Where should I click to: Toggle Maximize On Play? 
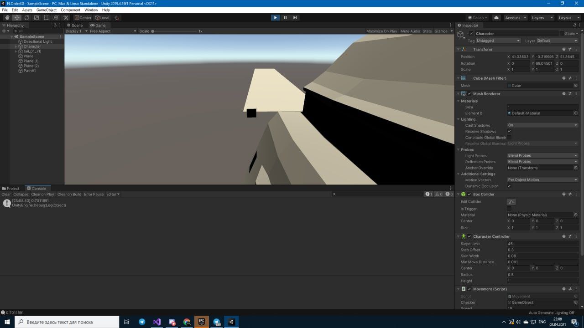tap(381, 31)
